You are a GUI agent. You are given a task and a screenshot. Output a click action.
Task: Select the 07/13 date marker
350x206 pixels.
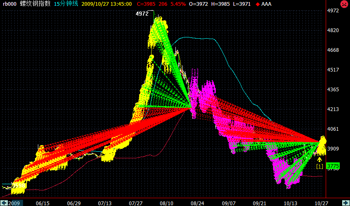(105, 203)
